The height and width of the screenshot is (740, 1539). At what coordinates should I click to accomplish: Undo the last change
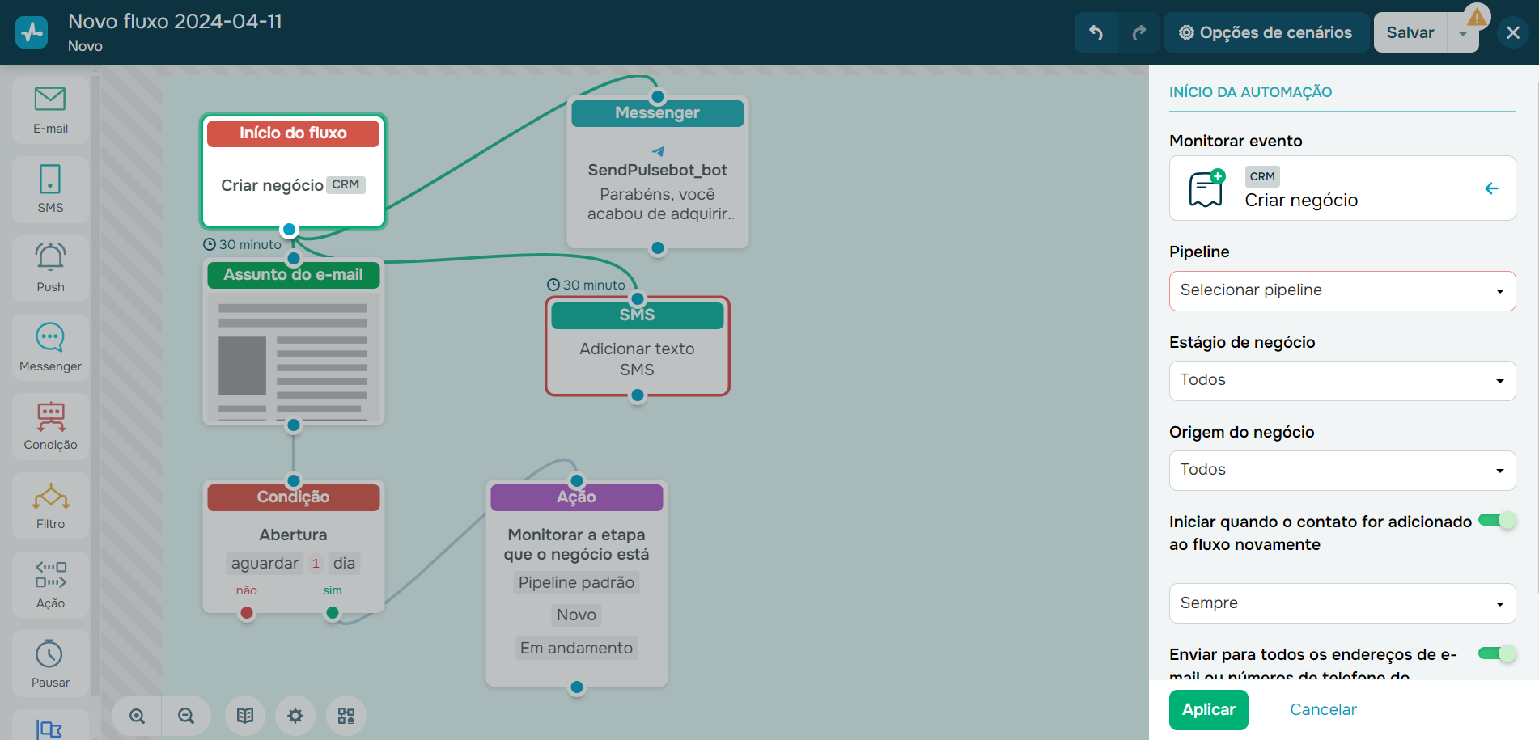click(1096, 32)
